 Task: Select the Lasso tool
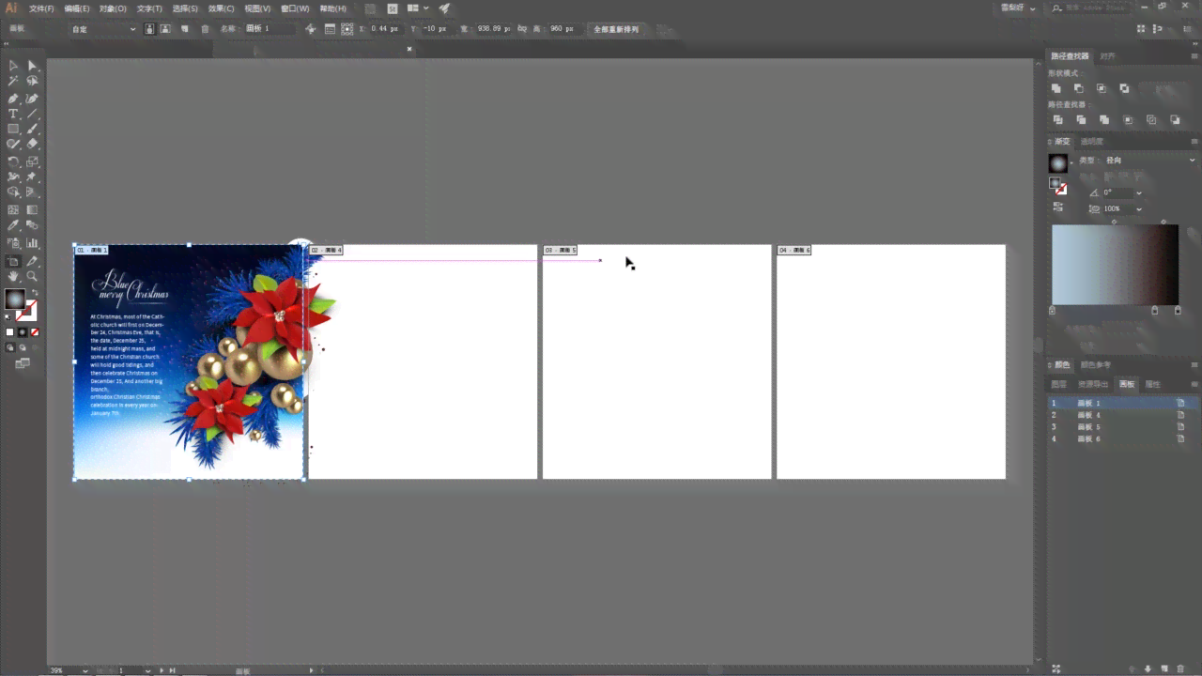coord(32,82)
